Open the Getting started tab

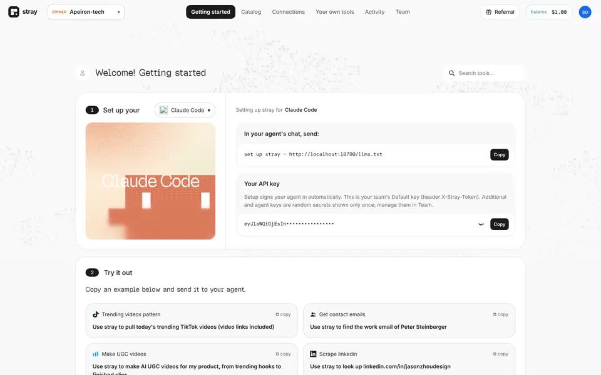point(210,12)
